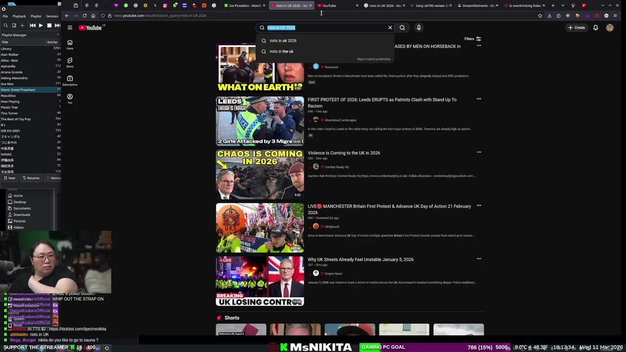Go back with the browser back arrow

67,16
